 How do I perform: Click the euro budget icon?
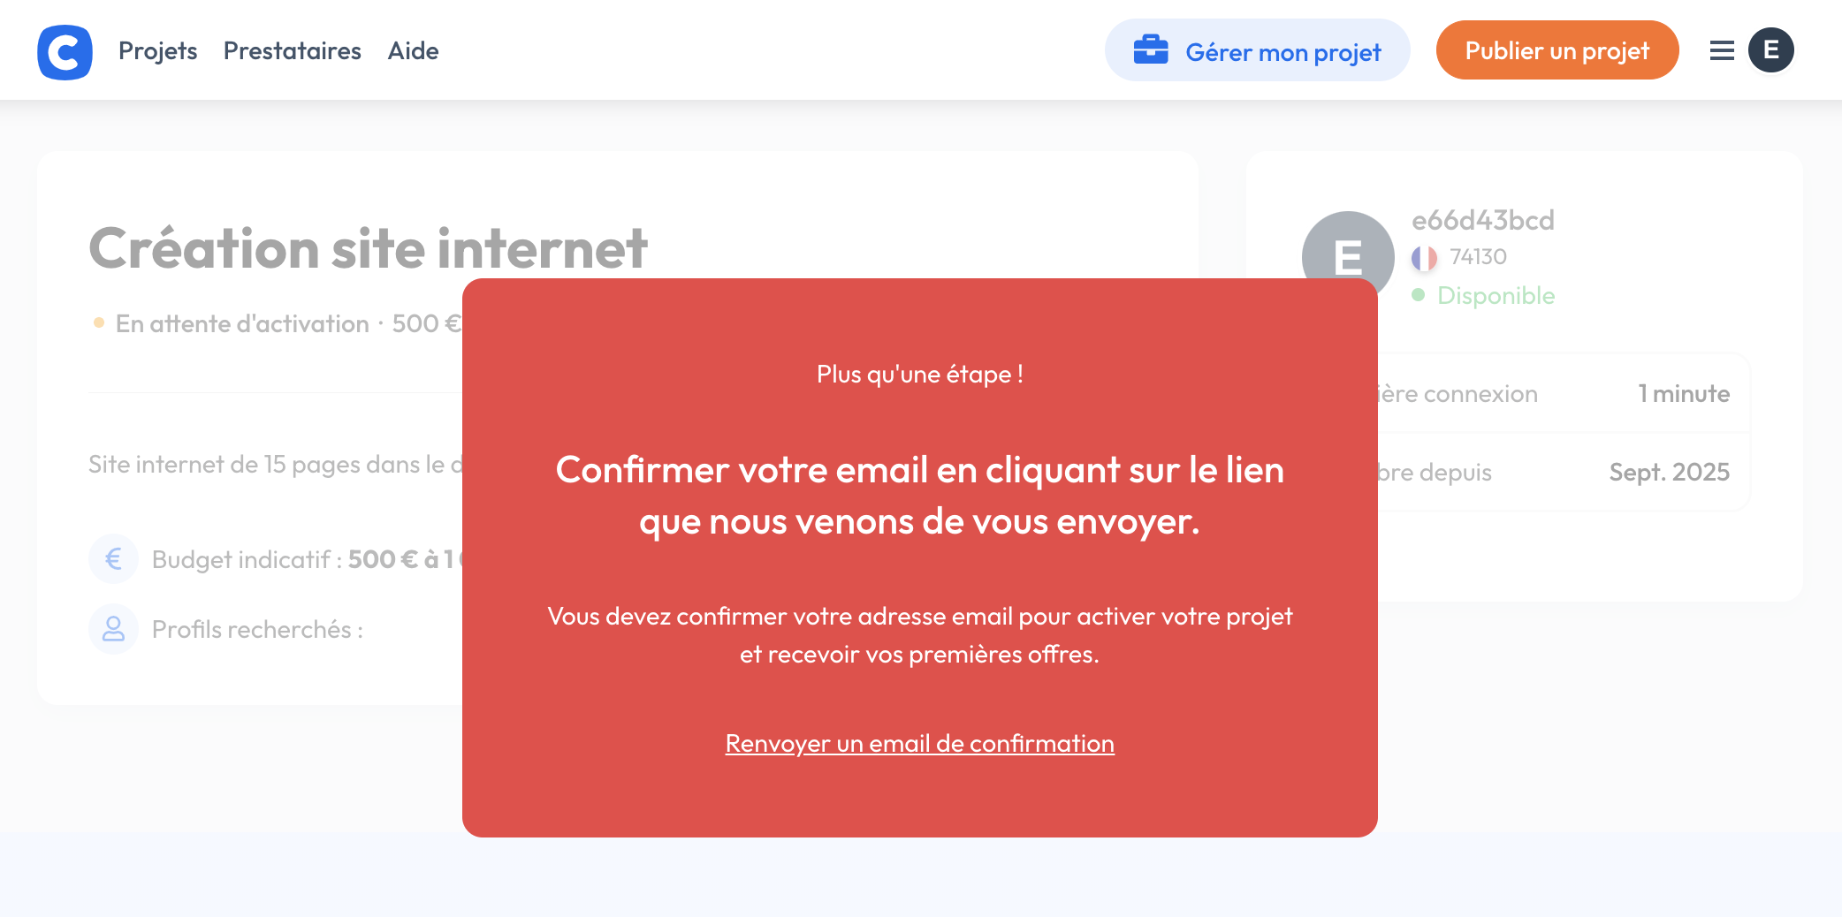coord(113,559)
